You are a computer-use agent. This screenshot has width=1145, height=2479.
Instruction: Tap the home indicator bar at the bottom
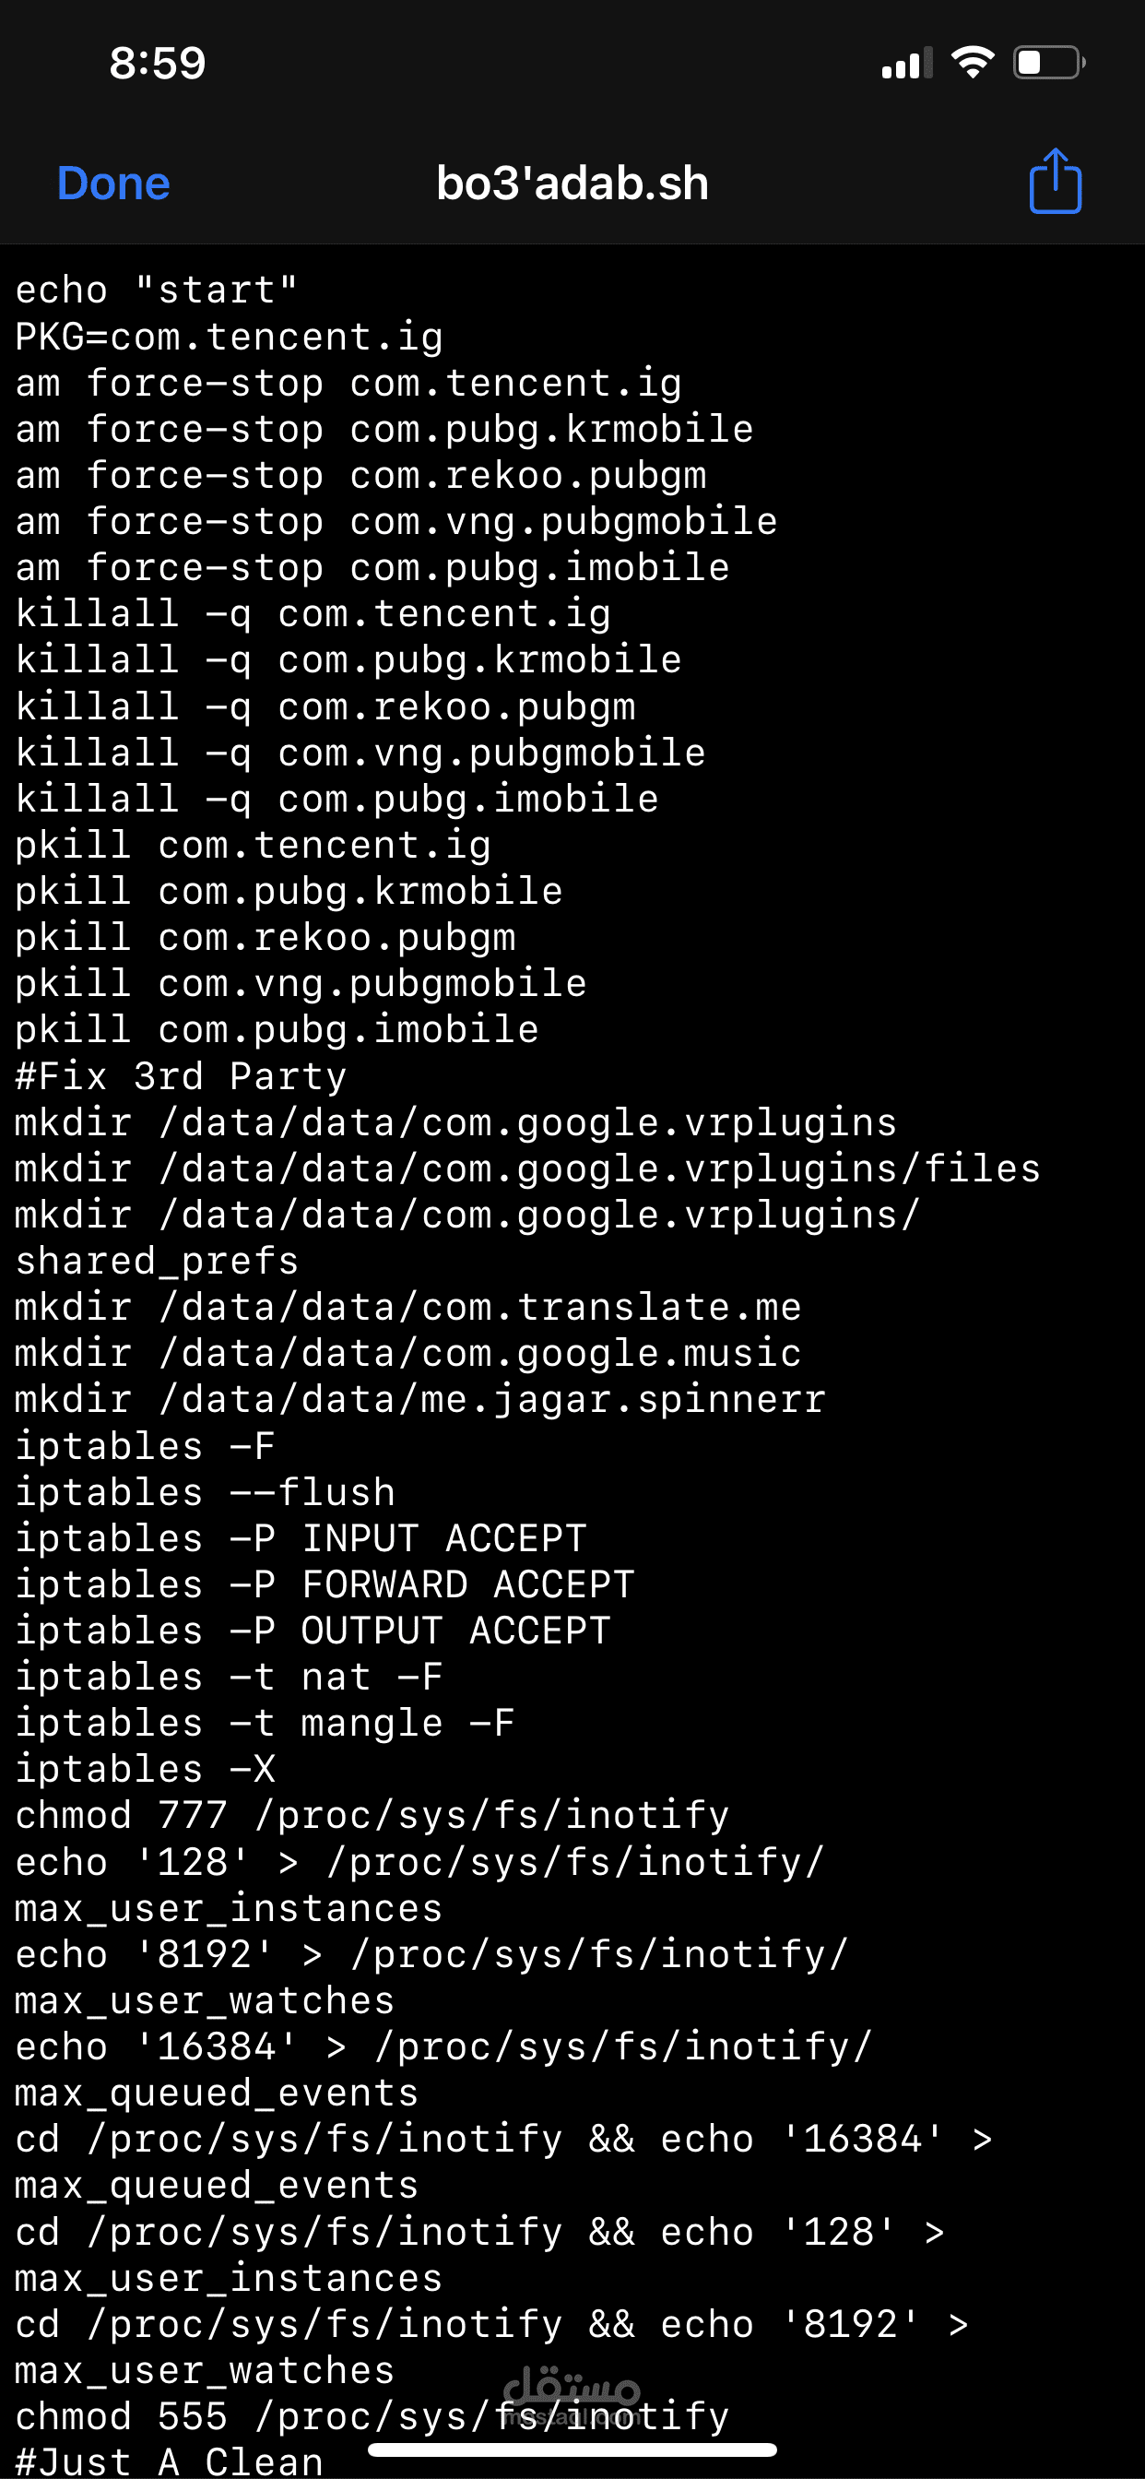tap(572, 2449)
